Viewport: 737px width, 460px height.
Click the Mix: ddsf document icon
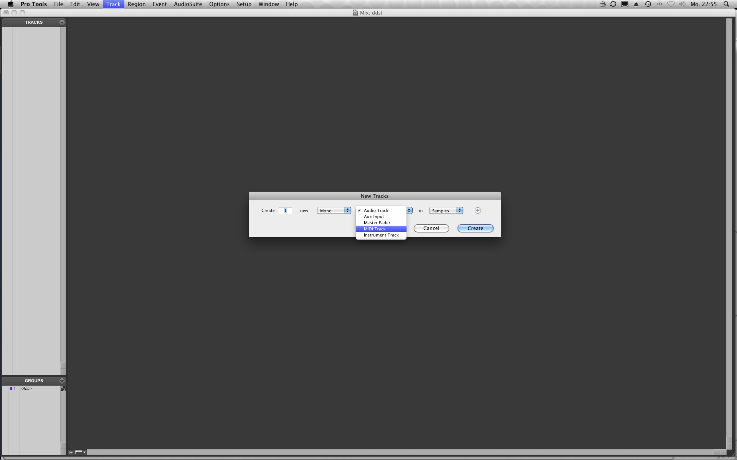pos(355,13)
